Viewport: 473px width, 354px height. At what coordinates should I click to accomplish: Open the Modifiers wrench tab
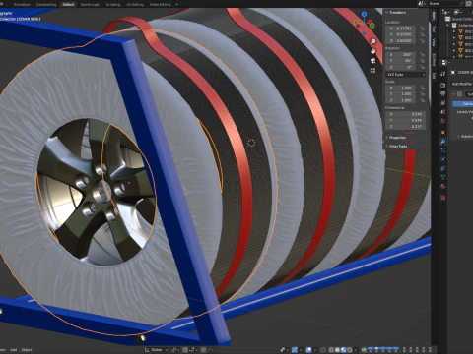click(442, 142)
